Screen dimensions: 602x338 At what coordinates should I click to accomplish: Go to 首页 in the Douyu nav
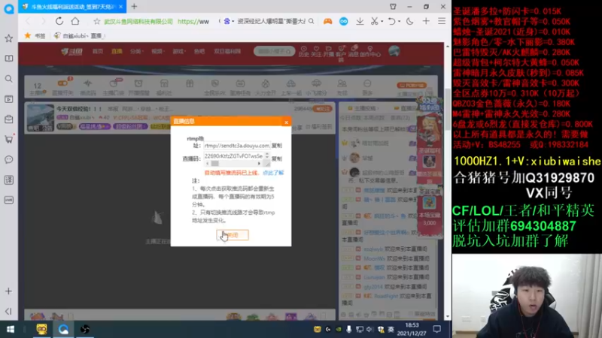coord(98,51)
